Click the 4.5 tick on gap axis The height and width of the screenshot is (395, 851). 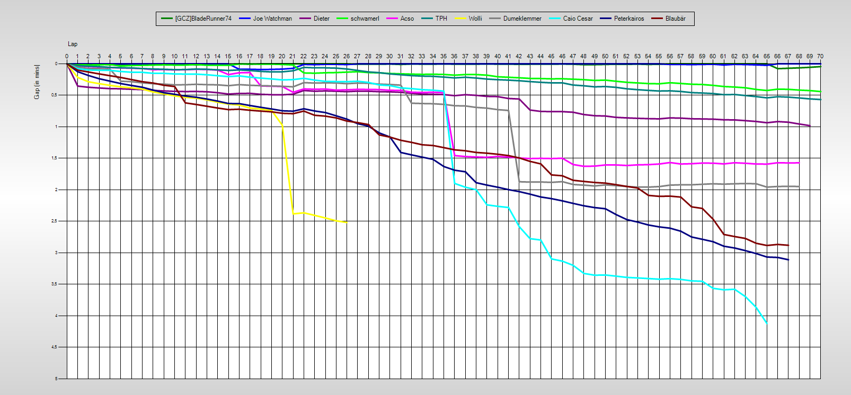pos(54,347)
